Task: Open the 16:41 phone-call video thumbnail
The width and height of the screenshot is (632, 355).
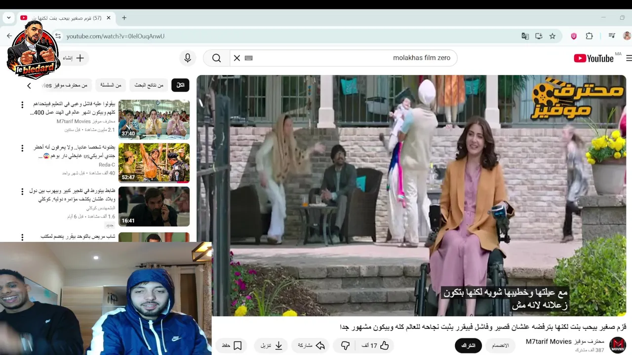Action: (x=154, y=206)
